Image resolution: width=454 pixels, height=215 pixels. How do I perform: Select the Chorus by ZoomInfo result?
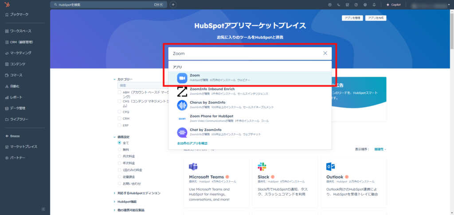250,104
